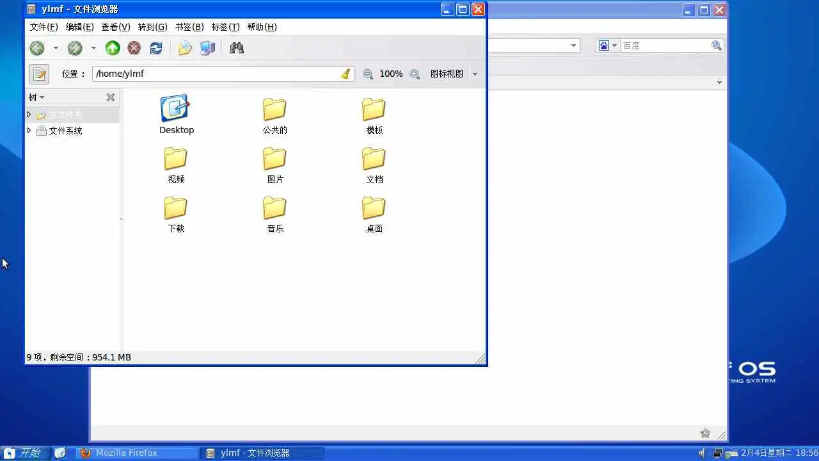Select the 视频 folder
This screenshot has width=819, height=461.
(176, 165)
